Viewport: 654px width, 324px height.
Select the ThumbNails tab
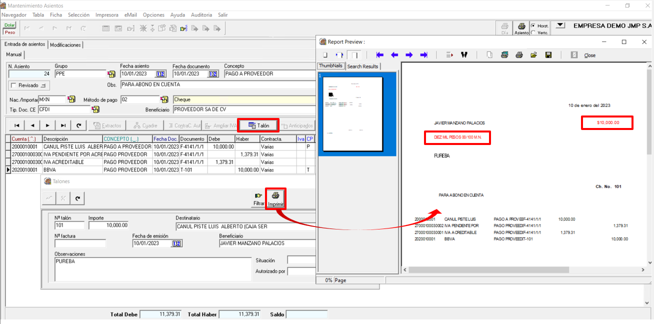[330, 65]
